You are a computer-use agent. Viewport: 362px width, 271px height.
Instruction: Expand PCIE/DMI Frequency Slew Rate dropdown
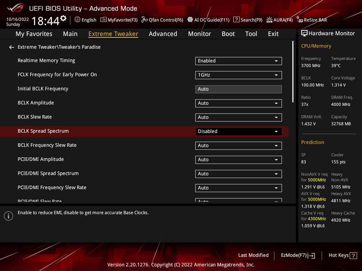click(x=239, y=188)
